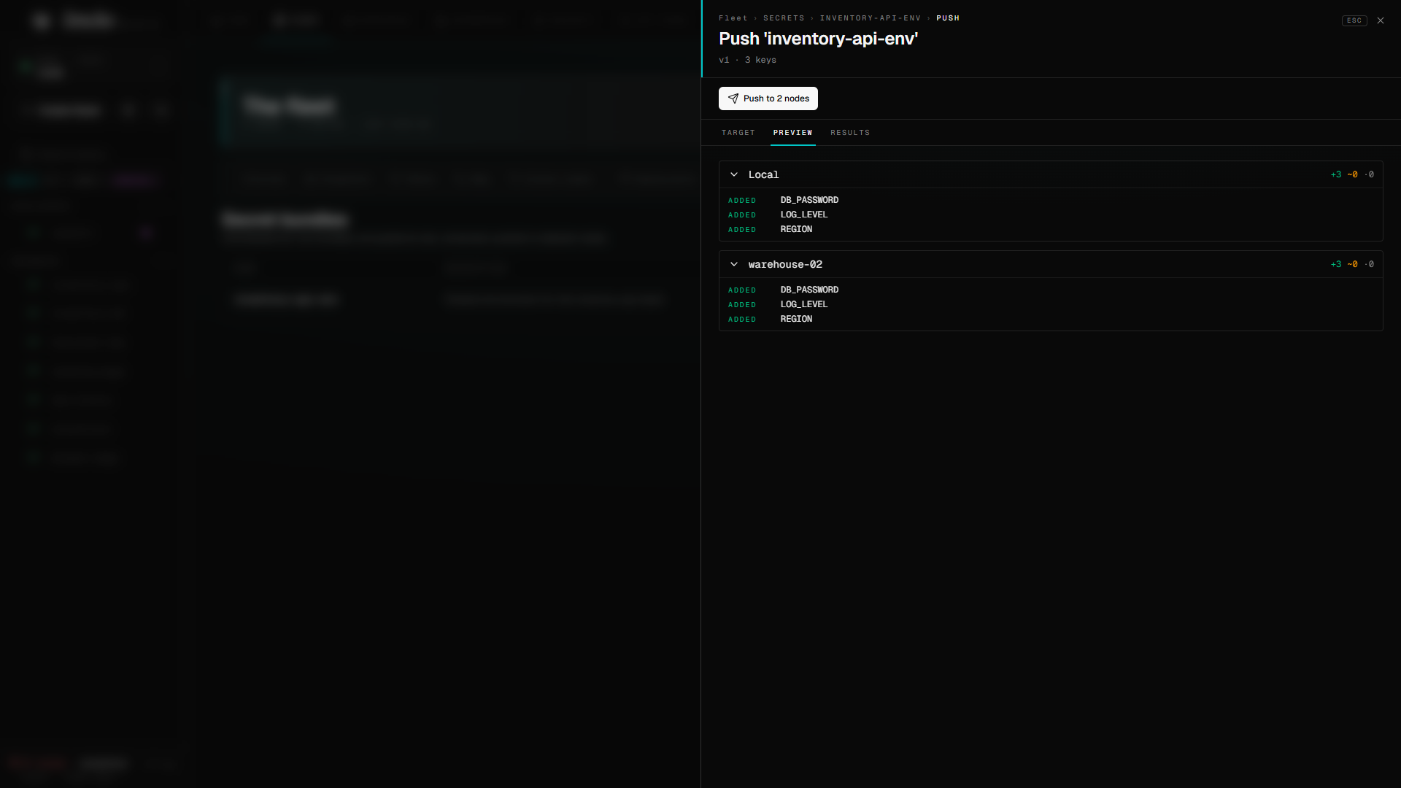This screenshot has width=1401, height=788.
Task: Click the ~0 changed count for Local
Action: (1353, 174)
